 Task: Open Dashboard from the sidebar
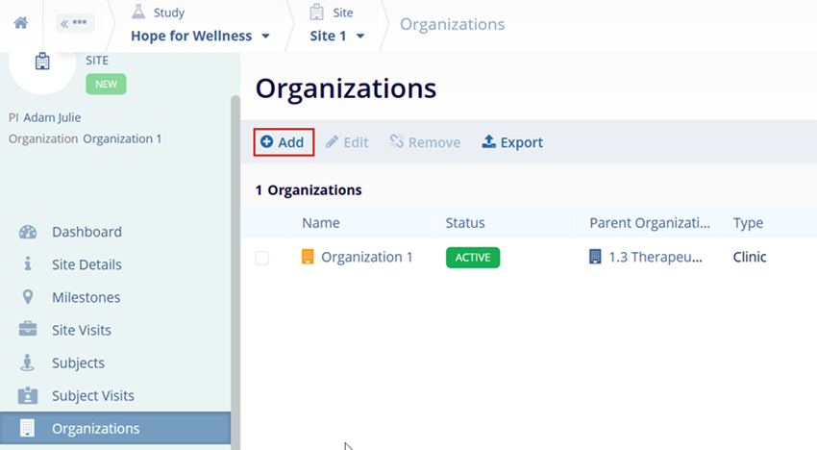tap(87, 232)
